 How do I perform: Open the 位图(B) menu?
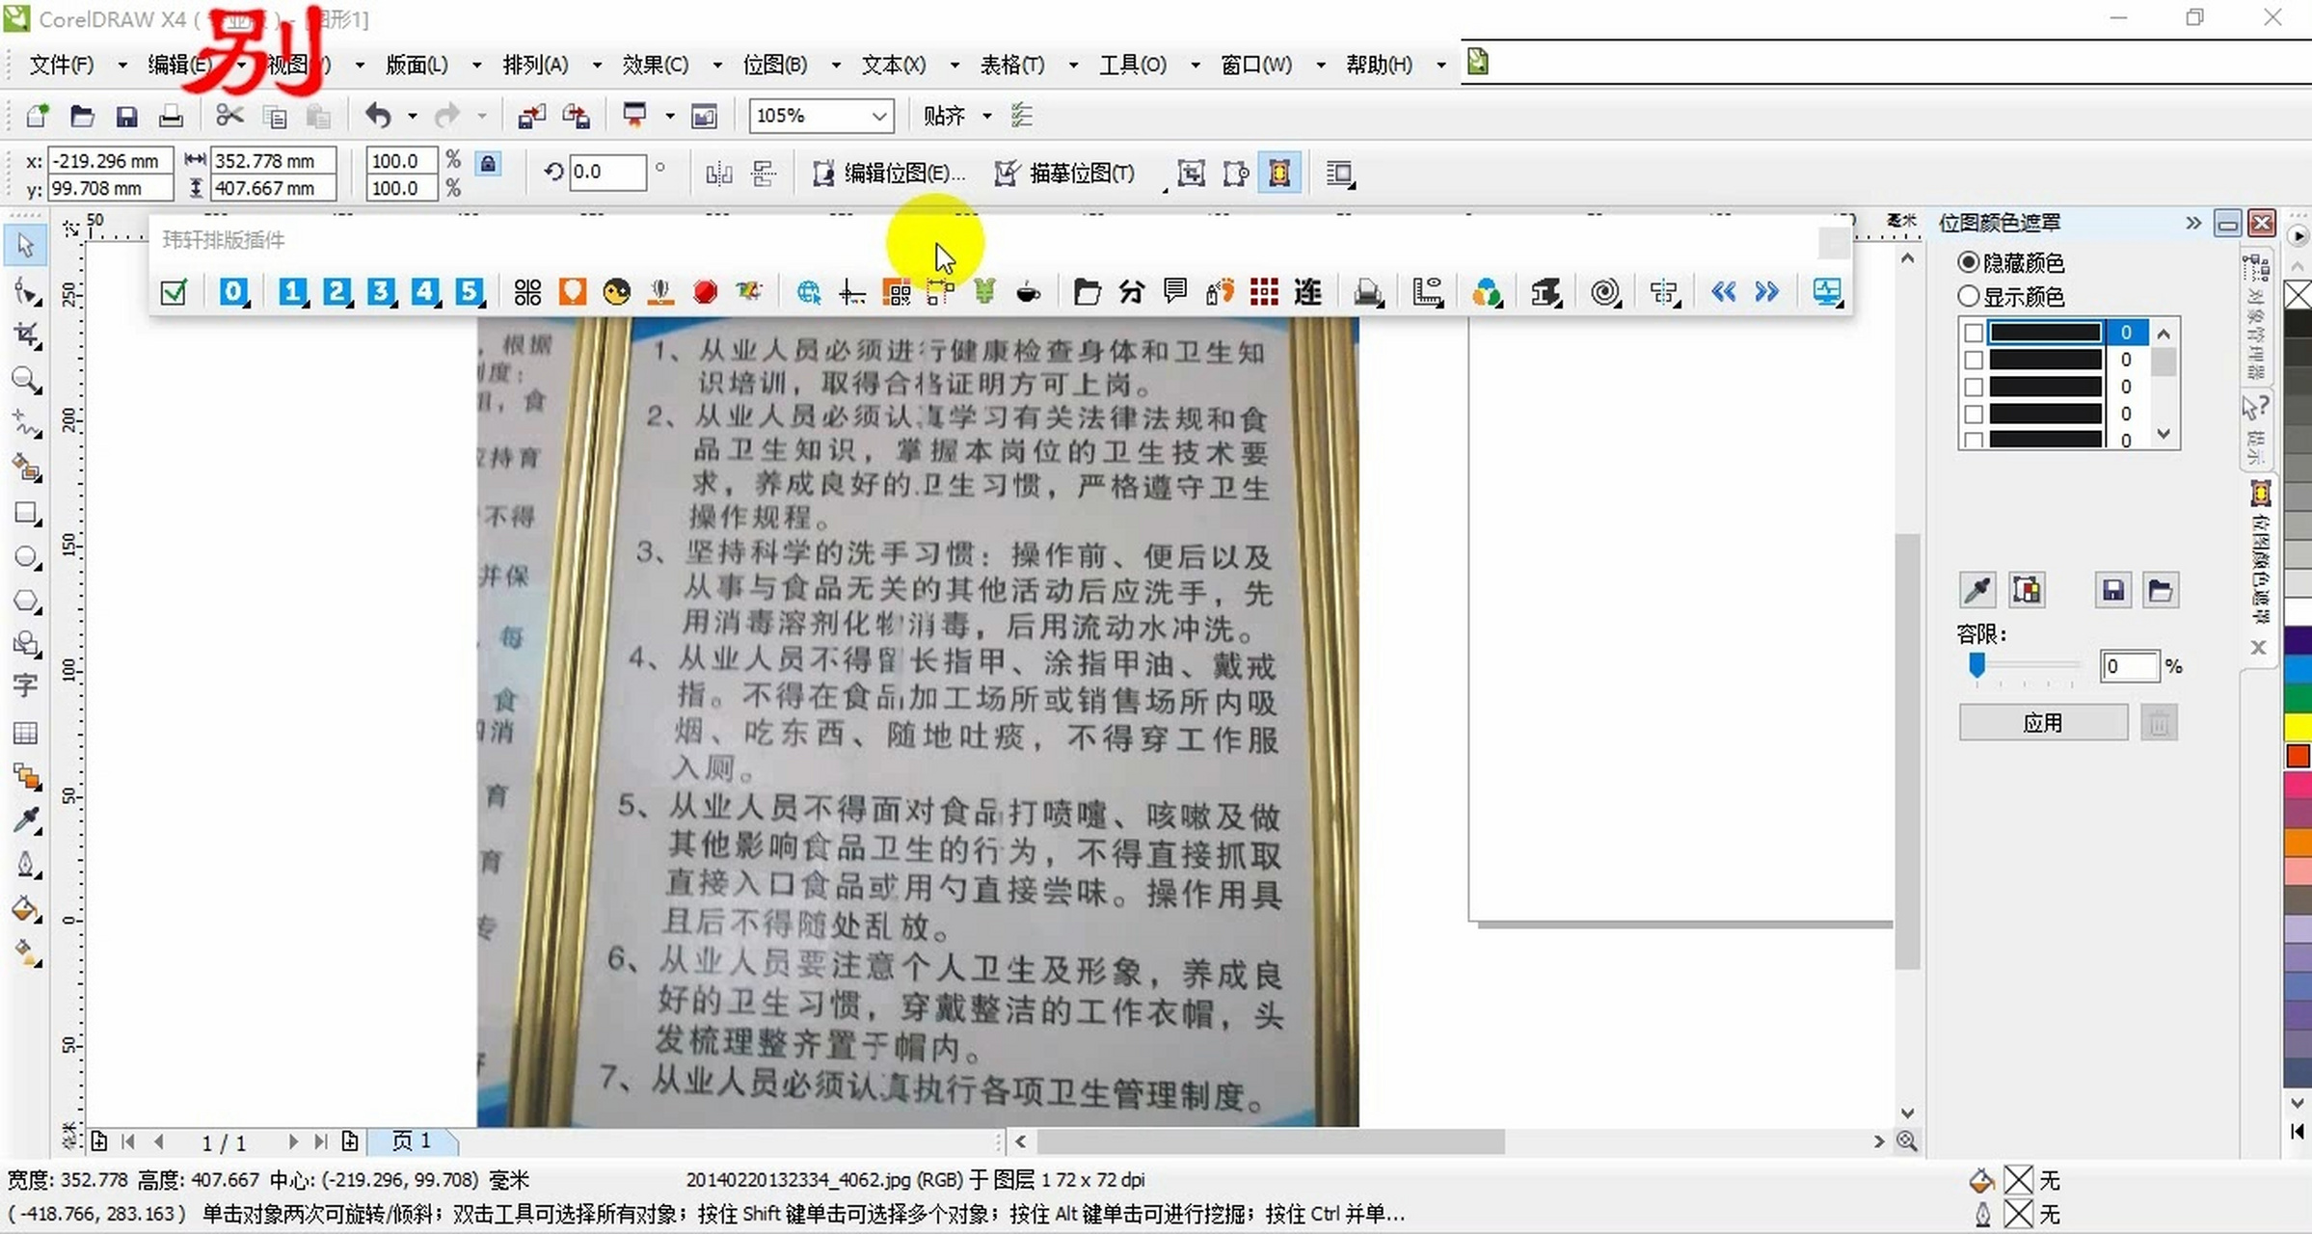click(777, 64)
